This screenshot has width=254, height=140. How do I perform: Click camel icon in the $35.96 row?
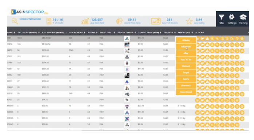tap(202, 125)
